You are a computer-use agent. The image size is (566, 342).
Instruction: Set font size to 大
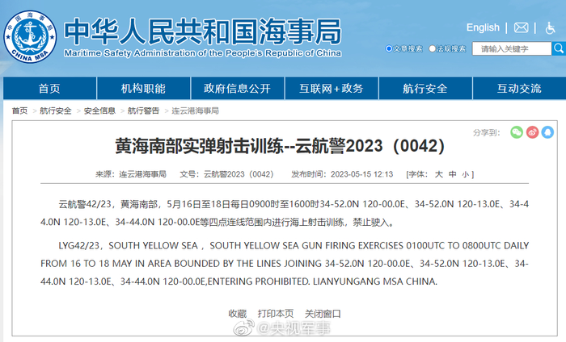click(438, 174)
